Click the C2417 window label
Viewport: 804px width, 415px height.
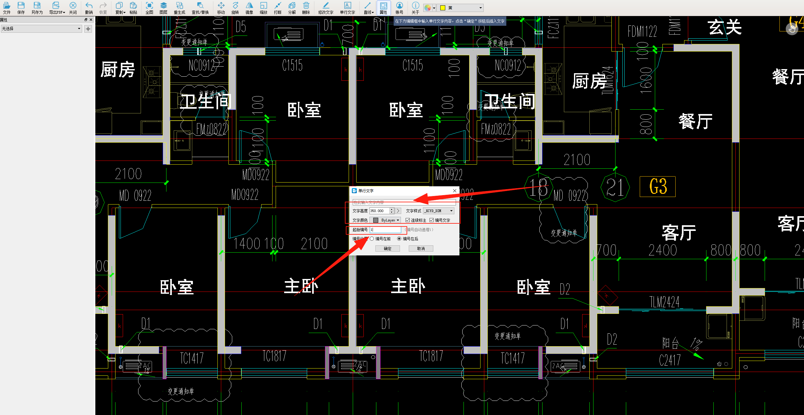[670, 360]
